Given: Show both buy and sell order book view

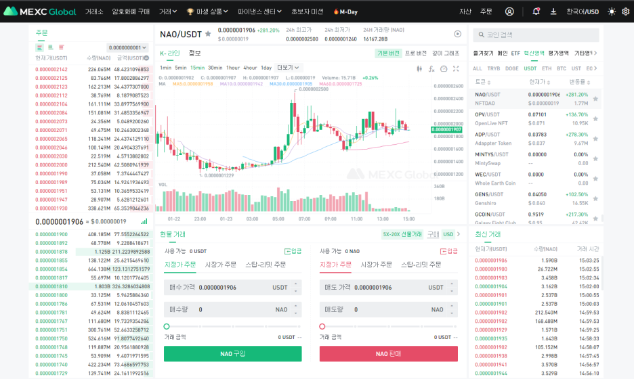Looking at the screenshot, I should coord(39,47).
